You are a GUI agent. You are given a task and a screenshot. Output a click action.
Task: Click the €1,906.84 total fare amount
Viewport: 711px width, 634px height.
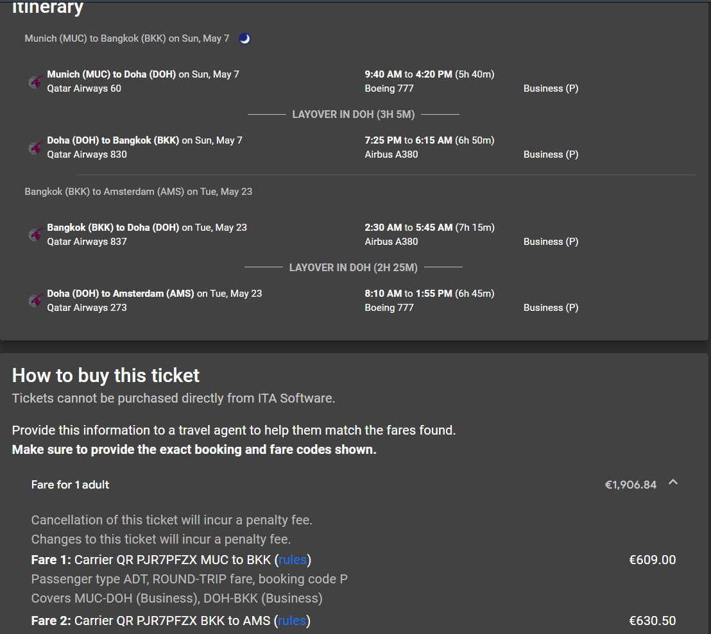pyautogui.click(x=630, y=485)
